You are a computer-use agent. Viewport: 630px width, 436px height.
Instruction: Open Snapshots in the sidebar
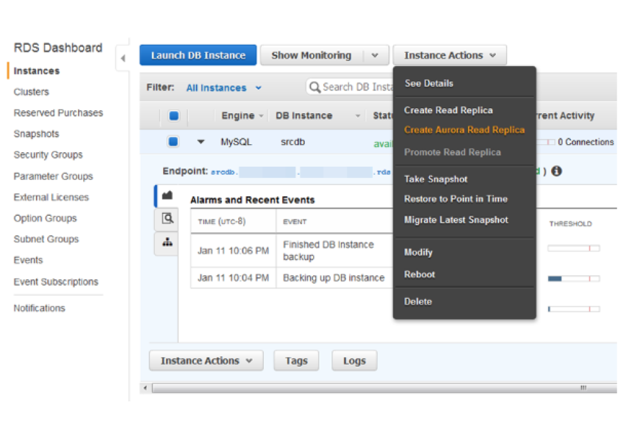coord(36,133)
